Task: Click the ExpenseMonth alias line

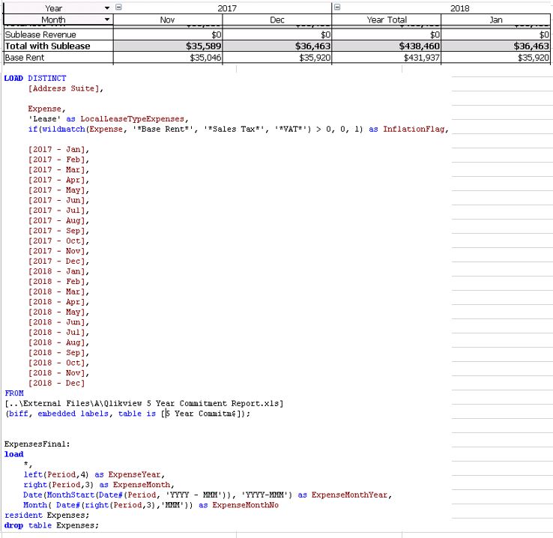Action: point(99,485)
